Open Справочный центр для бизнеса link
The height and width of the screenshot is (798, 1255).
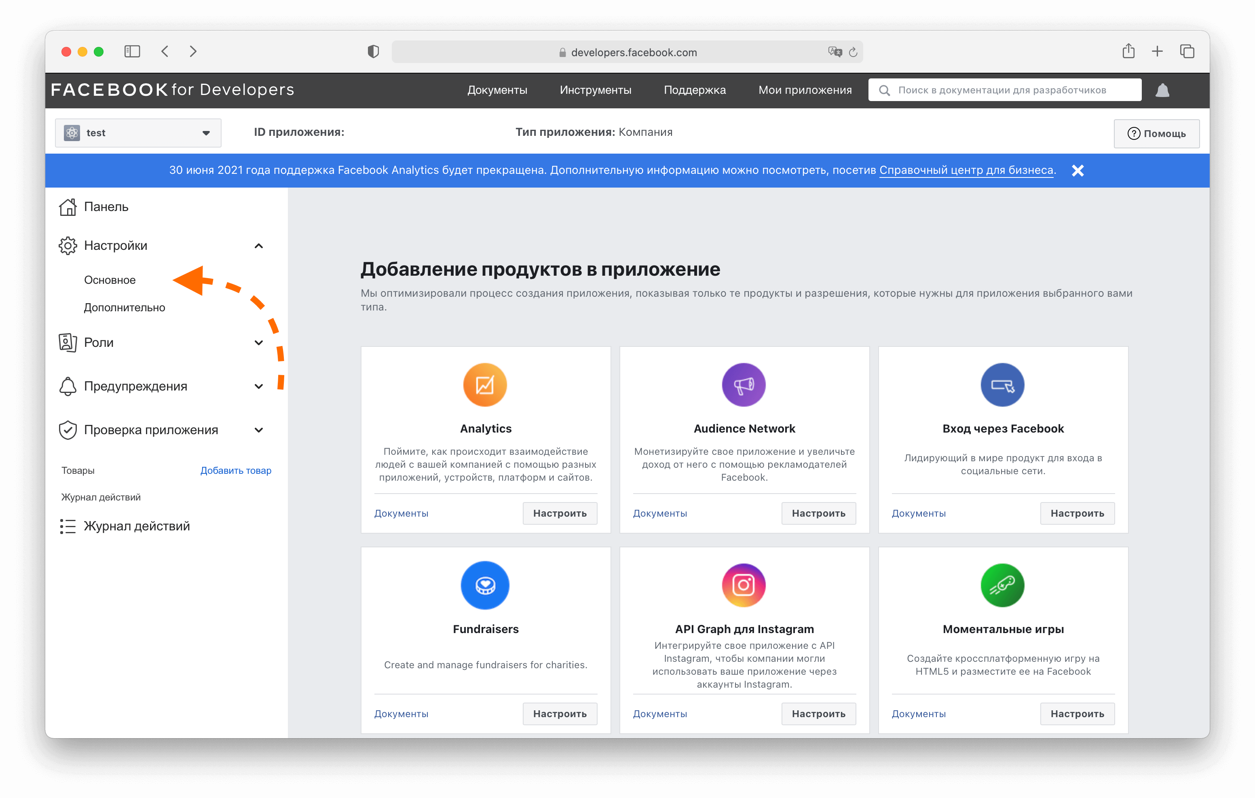966,171
